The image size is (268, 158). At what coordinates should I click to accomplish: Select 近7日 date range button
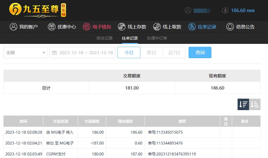coord(174,52)
